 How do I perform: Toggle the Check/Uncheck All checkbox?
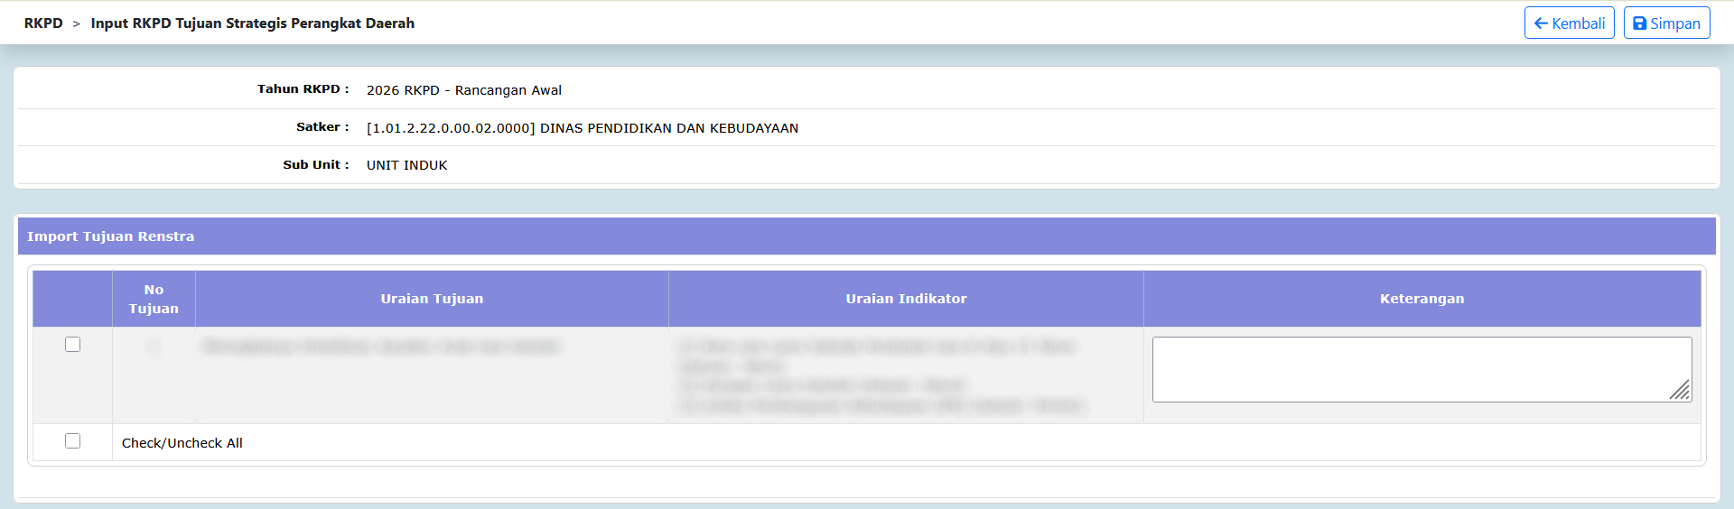pos(73,441)
